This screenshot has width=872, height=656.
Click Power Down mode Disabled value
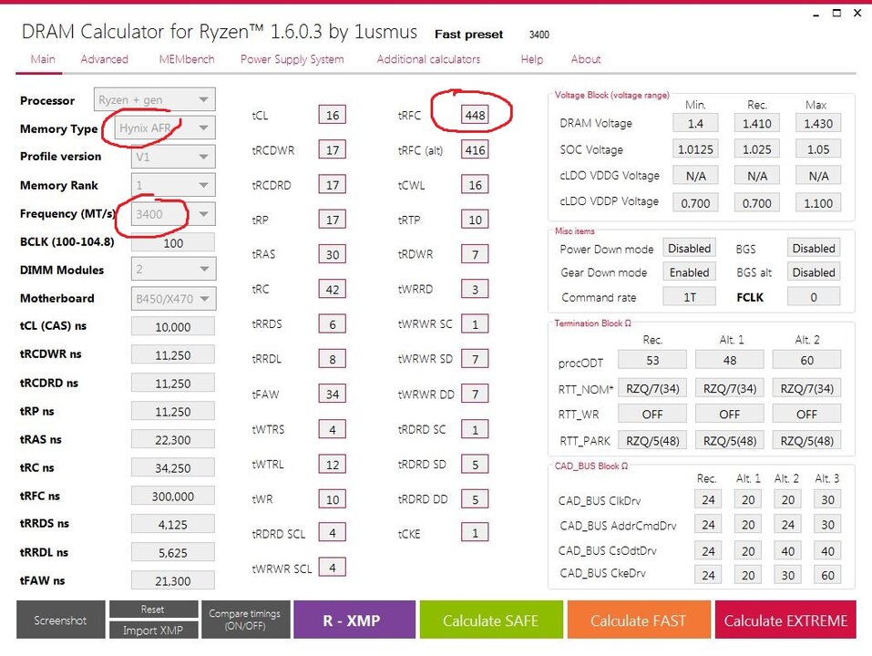[689, 248]
